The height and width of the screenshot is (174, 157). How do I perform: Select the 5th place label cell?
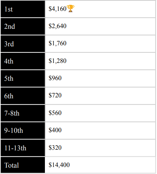(23, 79)
